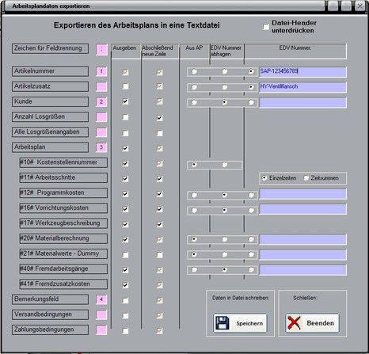The width and height of the screenshot is (369, 354).
Task: Check Ausgeben for Artikelzusatz
Action: click(x=125, y=86)
